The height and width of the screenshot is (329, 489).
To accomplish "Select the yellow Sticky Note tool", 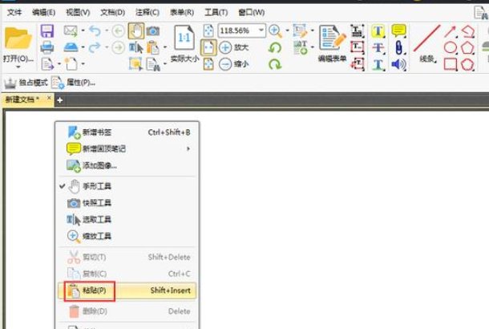I will point(398,31).
